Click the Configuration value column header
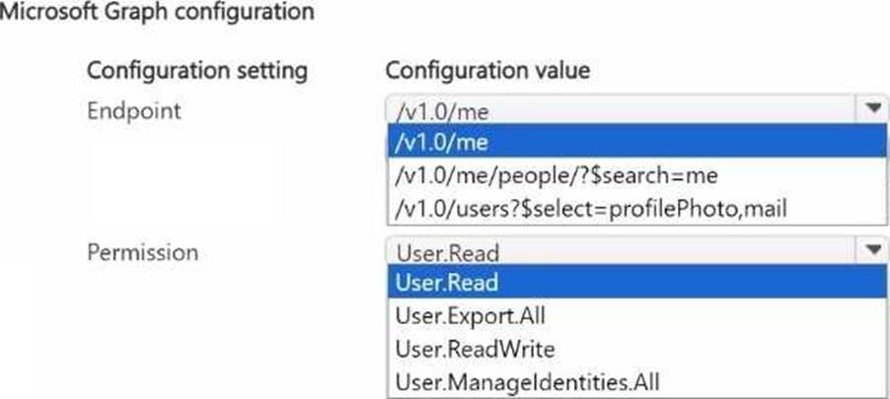Screen dimensions: 890x399 [x=487, y=71]
